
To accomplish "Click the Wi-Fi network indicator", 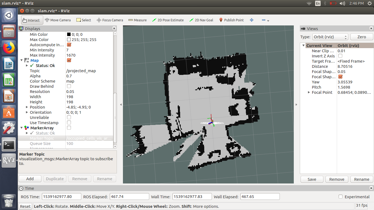I will 309,3.
